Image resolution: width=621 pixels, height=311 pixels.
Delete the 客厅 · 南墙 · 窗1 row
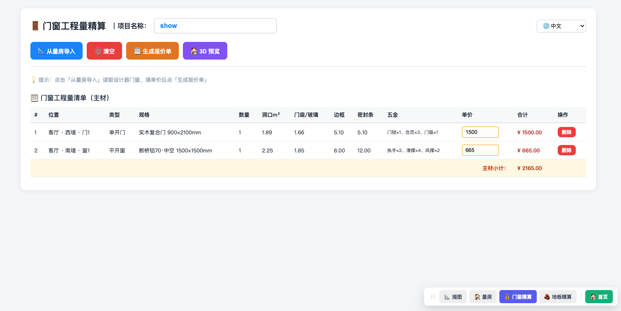[x=566, y=150]
